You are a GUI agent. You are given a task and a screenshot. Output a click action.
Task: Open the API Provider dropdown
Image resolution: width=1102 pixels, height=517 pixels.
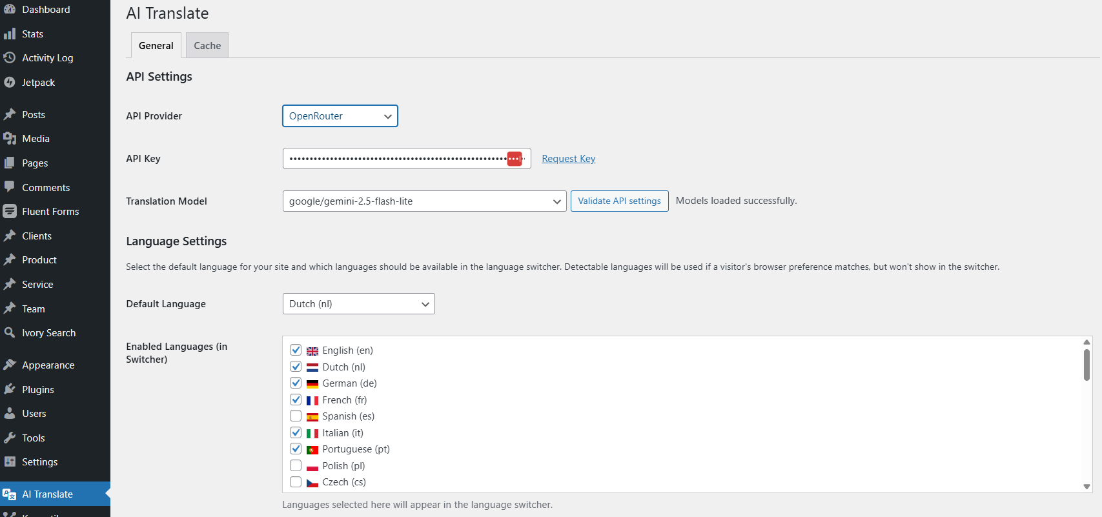[340, 116]
